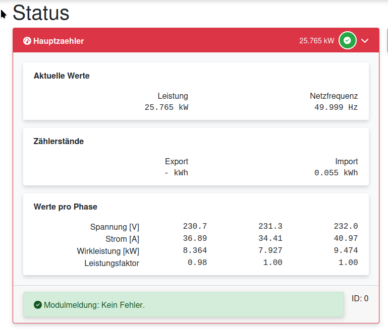Click the Hauptzaehler header title

[59, 41]
